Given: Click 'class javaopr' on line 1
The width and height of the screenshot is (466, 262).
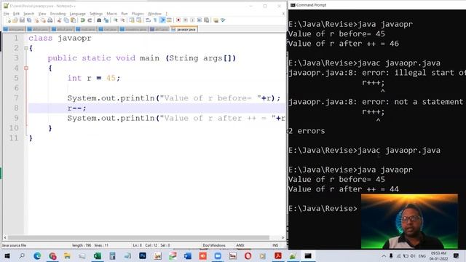Looking at the screenshot, I should click(60, 39).
